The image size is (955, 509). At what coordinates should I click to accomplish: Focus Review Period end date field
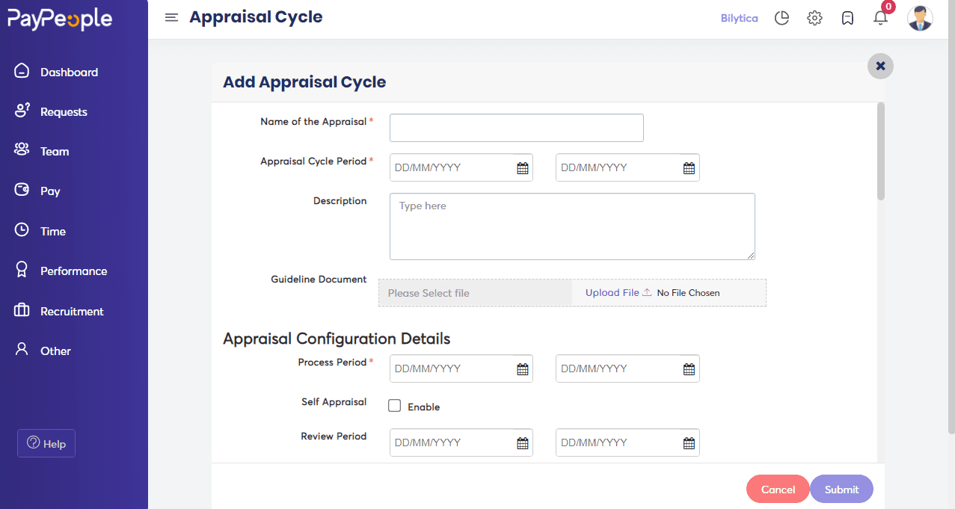click(627, 442)
